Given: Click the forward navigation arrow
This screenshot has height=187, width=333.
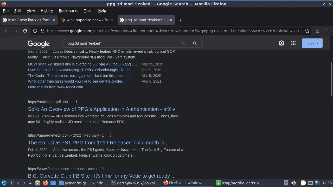Looking at the screenshot, I should (16, 31).
